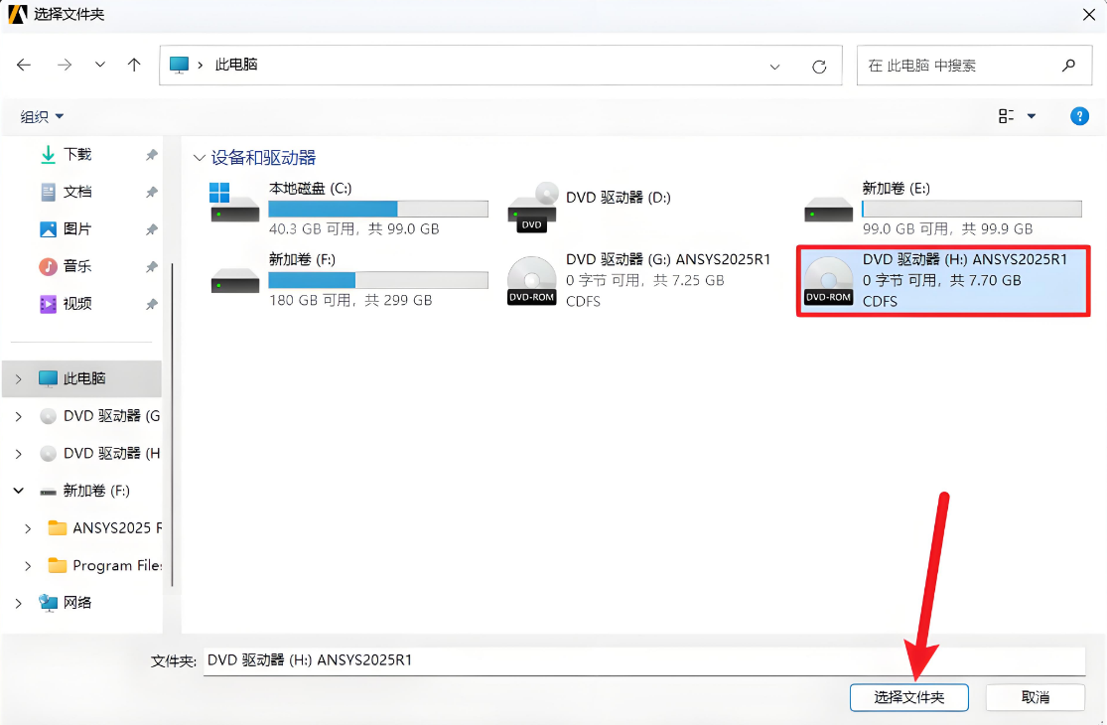Image resolution: width=1107 pixels, height=725 pixels.
Task: Expand DVD 驱动器 (G tree node
Action: 18,416
